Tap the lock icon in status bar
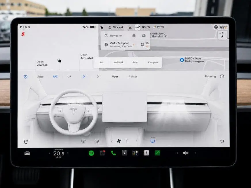 [102, 27]
